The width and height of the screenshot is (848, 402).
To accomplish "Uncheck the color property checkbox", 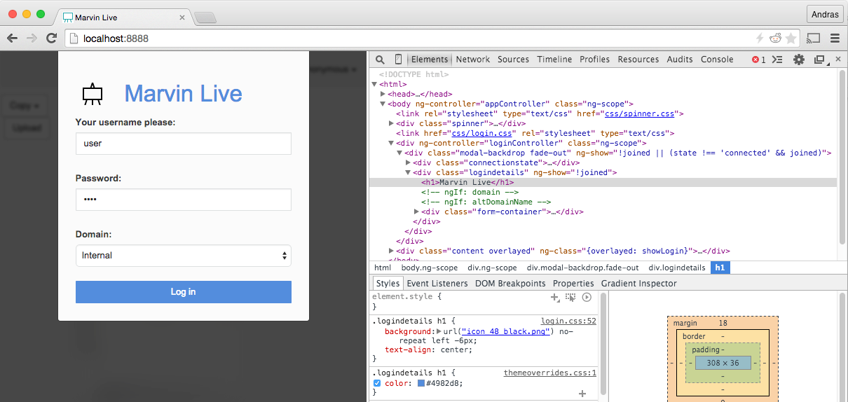I will tap(377, 383).
